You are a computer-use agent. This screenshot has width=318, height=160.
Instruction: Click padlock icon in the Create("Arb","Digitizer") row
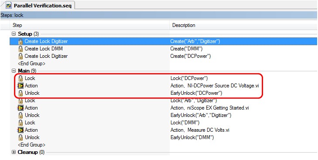click(x=21, y=41)
